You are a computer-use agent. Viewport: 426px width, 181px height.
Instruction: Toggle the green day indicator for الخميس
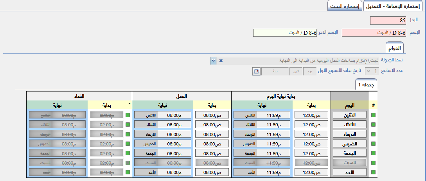click(373, 143)
